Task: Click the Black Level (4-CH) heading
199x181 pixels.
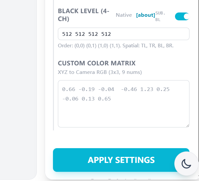Action: point(84,15)
